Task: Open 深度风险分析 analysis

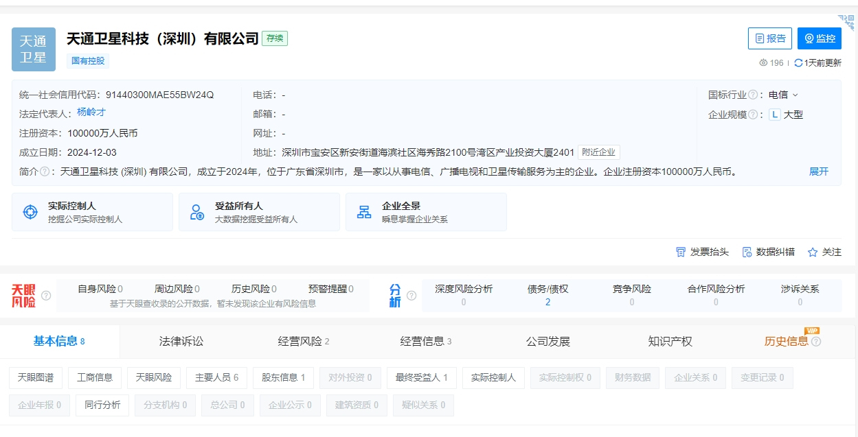Action: click(464, 295)
